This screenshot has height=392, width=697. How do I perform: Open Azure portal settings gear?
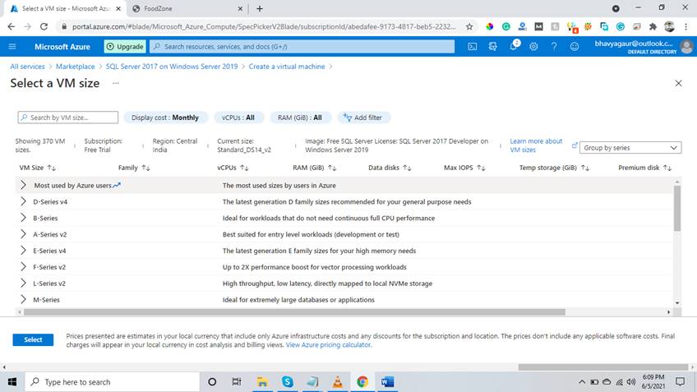tap(533, 46)
